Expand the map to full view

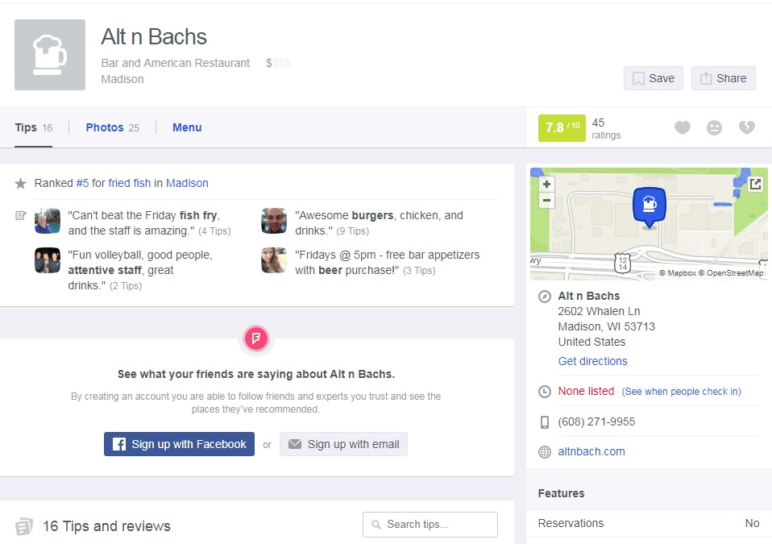(755, 184)
